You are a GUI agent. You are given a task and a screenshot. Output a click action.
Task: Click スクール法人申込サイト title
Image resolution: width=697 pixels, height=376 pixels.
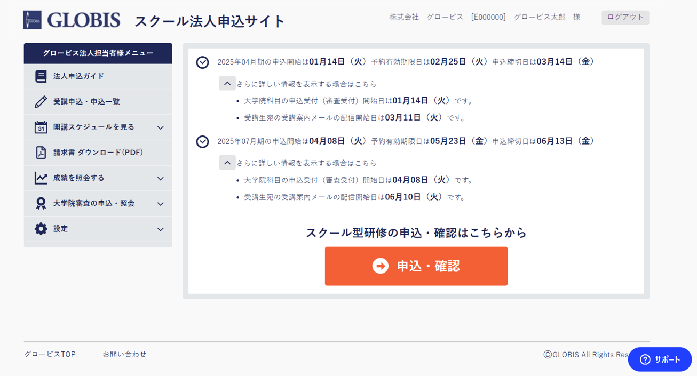point(210,21)
